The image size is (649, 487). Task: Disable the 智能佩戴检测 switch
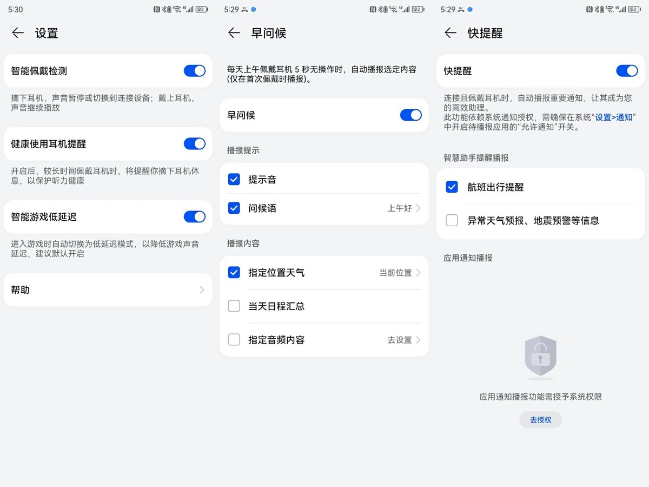pos(194,71)
